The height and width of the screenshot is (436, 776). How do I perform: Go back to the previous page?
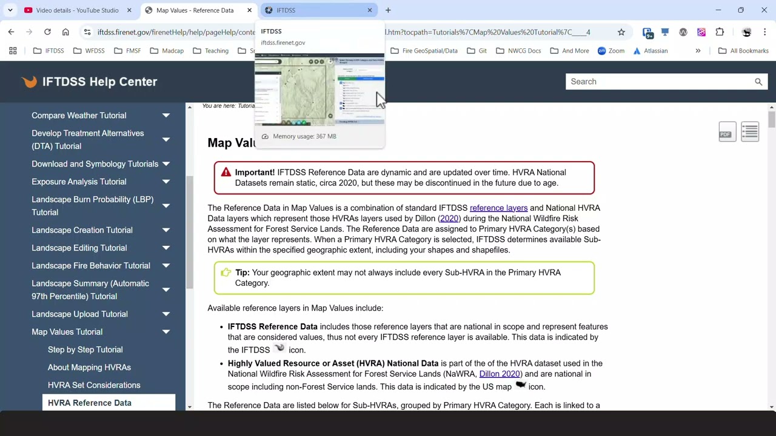point(11,32)
